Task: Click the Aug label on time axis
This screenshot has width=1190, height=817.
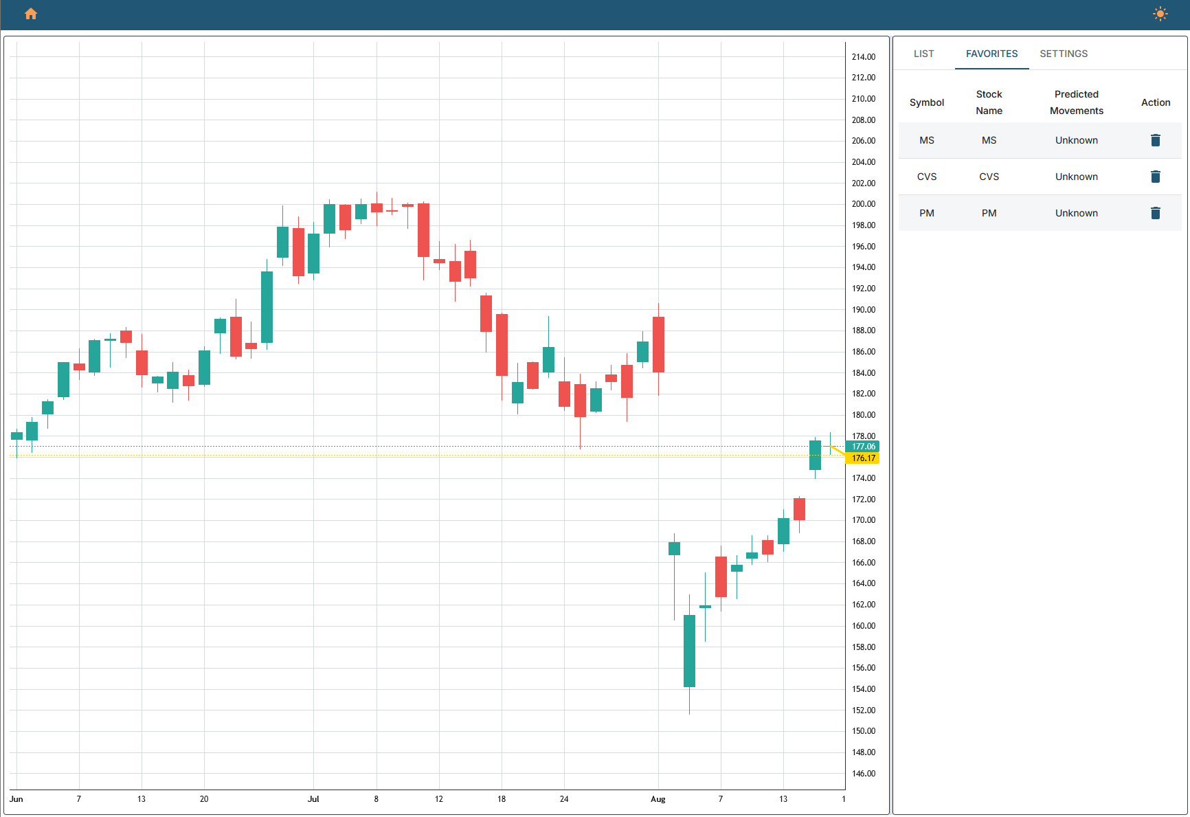Action: pos(658,799)
